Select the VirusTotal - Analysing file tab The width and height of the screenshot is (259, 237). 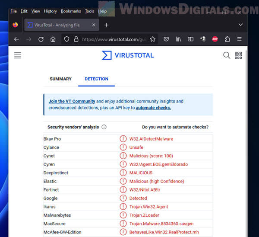pyautogui.click(x=62, y=25)
